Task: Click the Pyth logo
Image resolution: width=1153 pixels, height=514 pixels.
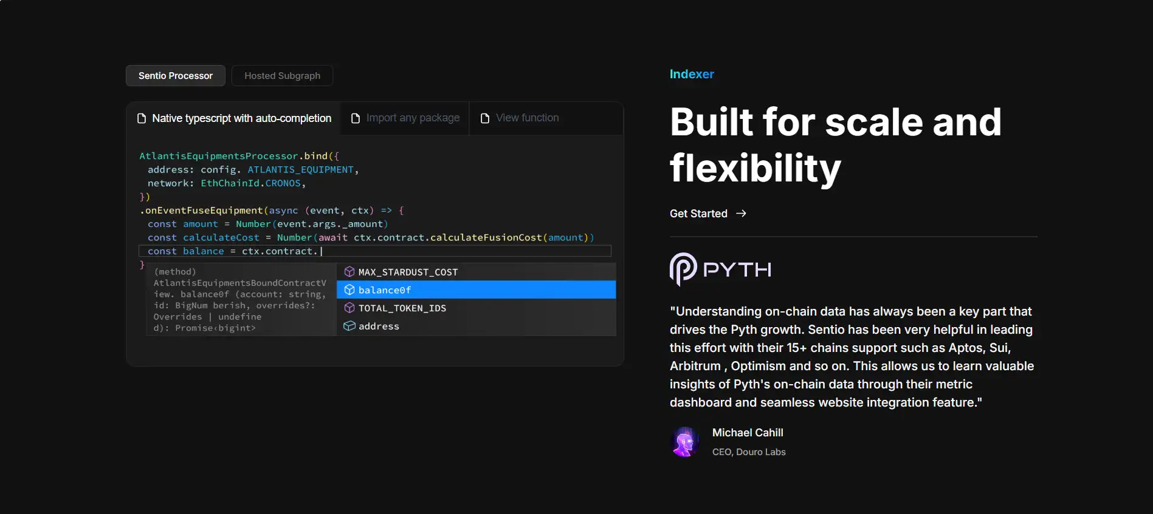Action: (x=720, y=269)
